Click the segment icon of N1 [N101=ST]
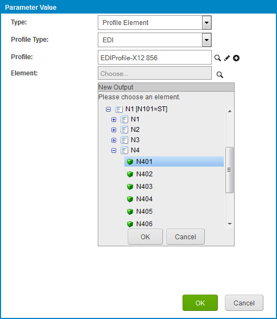 [x=119, y=109]
